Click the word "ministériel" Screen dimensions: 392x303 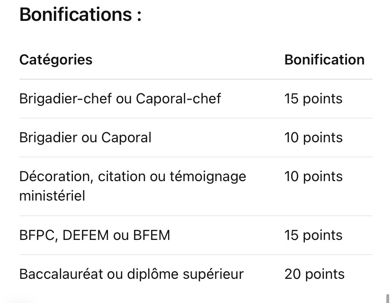pyautogui.click(x=52, y=196)
